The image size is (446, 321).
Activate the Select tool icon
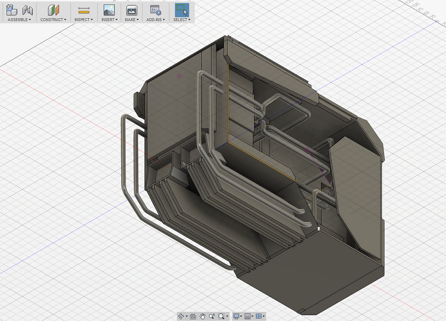click(182, 10)
